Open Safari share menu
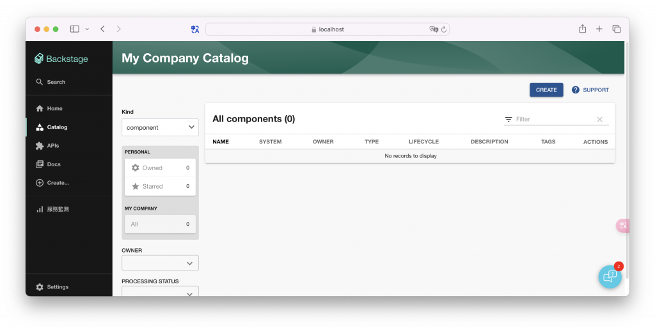 tap(582, 29)
